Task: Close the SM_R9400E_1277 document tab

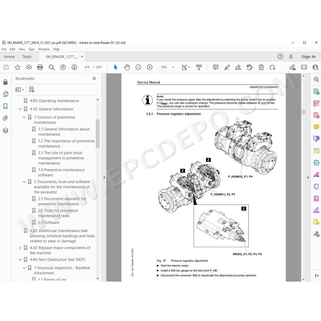Action: [x=82, y=57]
